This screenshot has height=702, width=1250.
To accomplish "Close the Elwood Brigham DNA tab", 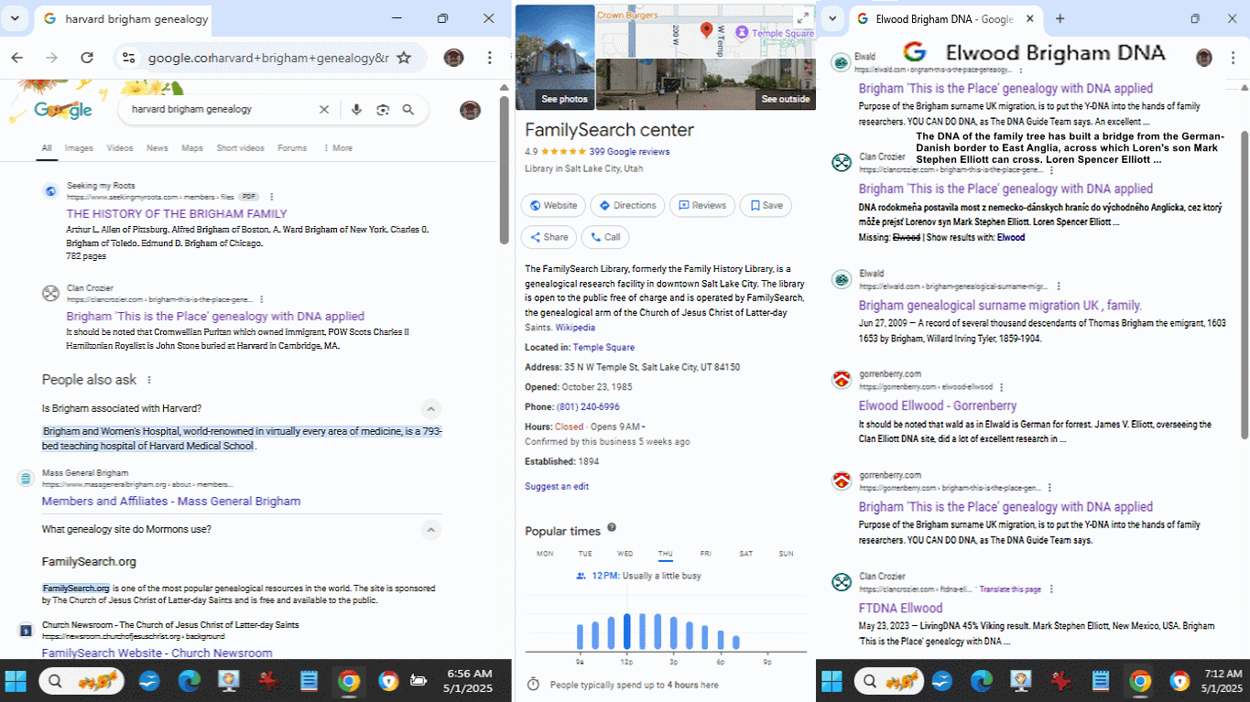I will [x=1030, y=18].
